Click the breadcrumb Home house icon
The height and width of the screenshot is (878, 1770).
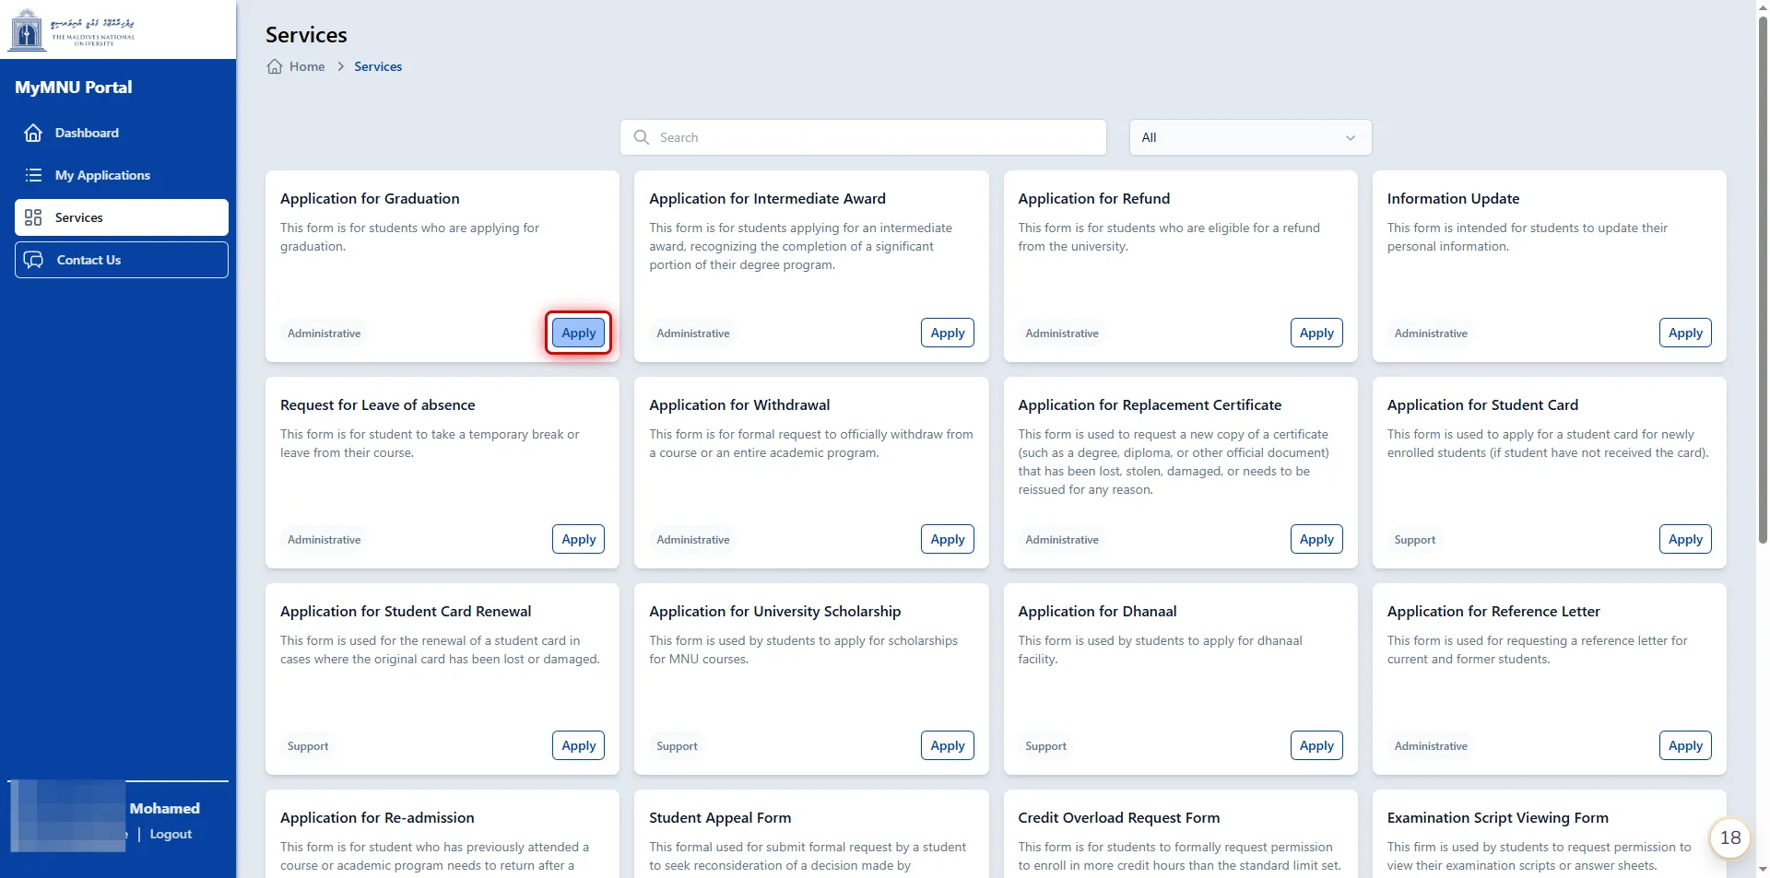(275, 66)
